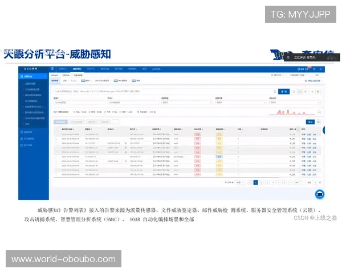Open the details link in the first alert row
Viewport: 342px width, 273px height.
(x=303, y=134)
